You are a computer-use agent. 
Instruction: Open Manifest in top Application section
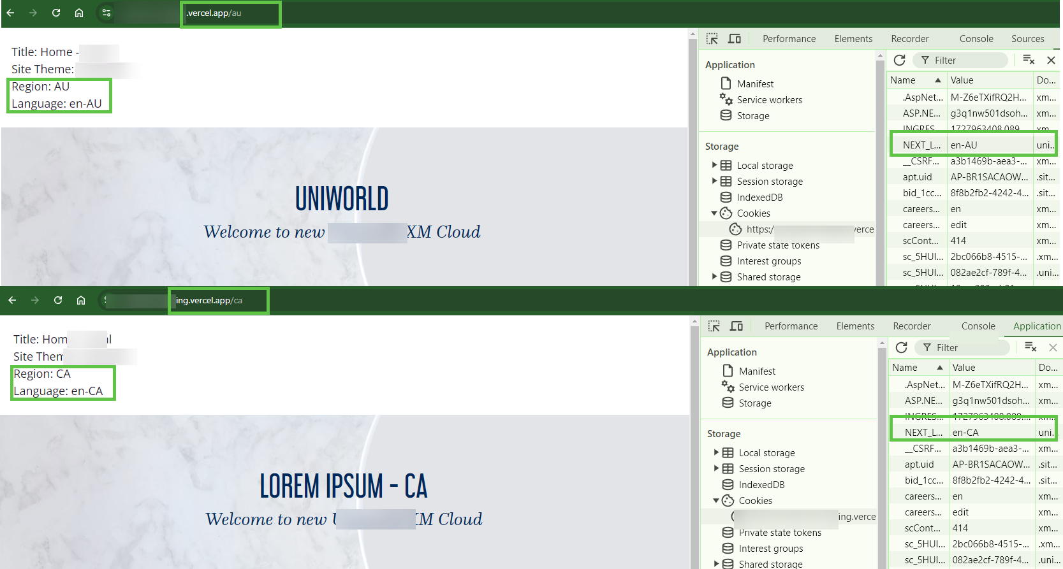click(x=755, y=84)
